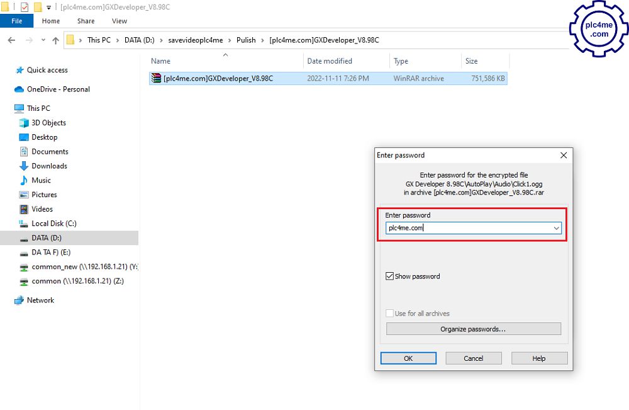
Task: Click the 3D Objects folder icon
Action: 24,123
